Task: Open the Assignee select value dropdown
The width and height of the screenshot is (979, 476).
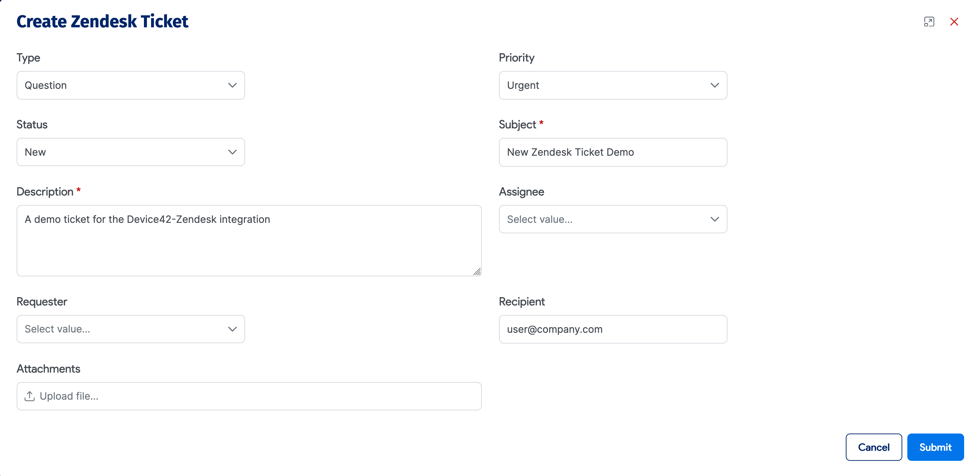Action: pyautogui.click(x=612, y=219)
